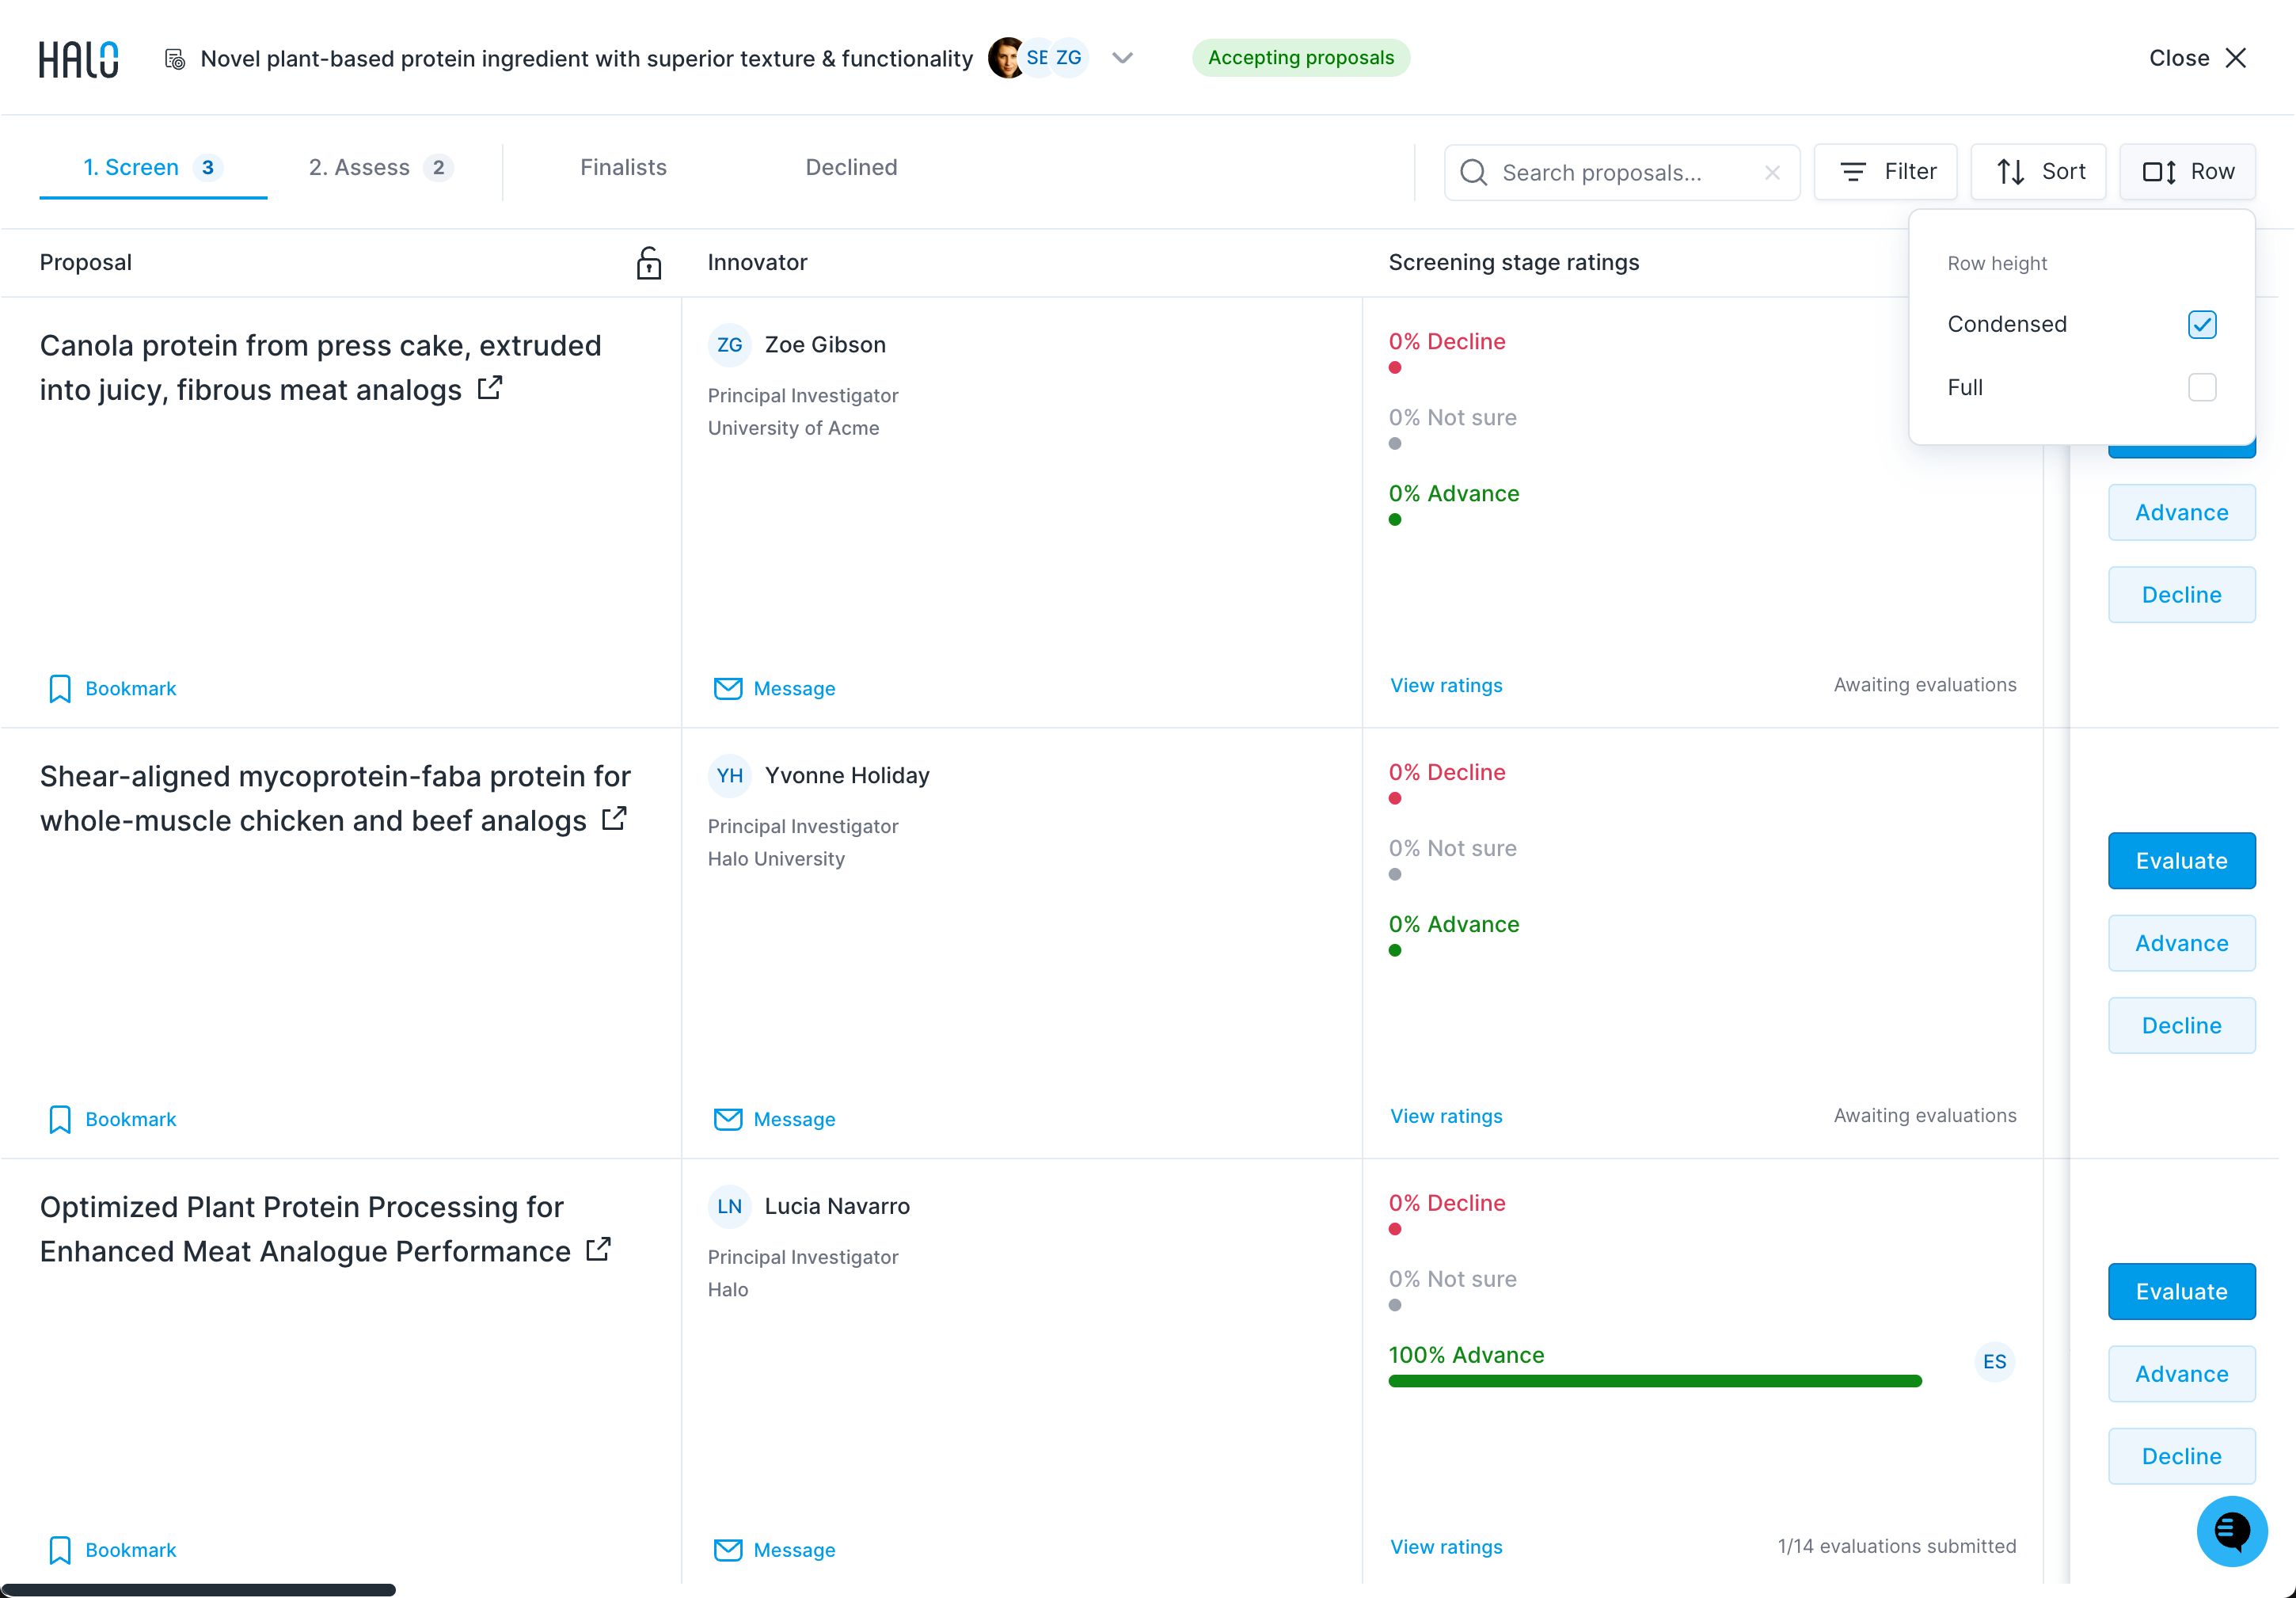This screenshot has height=1598, width=2296.
Task: Click the 100% Advance progress bar
Action: (x=1655, y=1382)
